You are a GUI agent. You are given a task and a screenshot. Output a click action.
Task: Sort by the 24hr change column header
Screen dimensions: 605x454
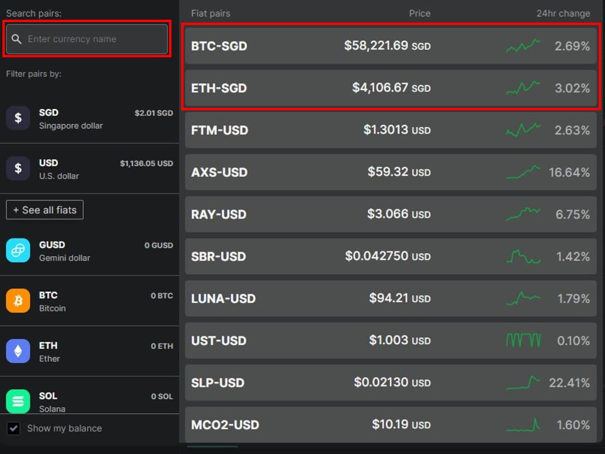point(563,13)
